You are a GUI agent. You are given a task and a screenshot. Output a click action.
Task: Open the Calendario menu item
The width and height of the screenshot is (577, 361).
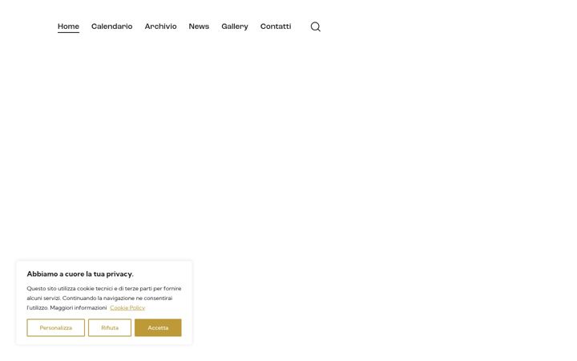(112, 26)
